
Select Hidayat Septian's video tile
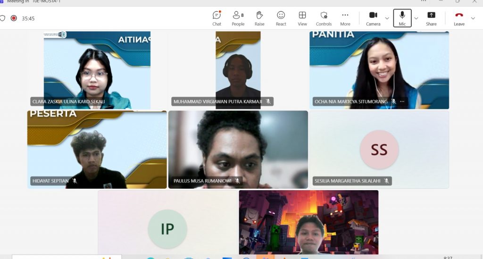point(97,150)
